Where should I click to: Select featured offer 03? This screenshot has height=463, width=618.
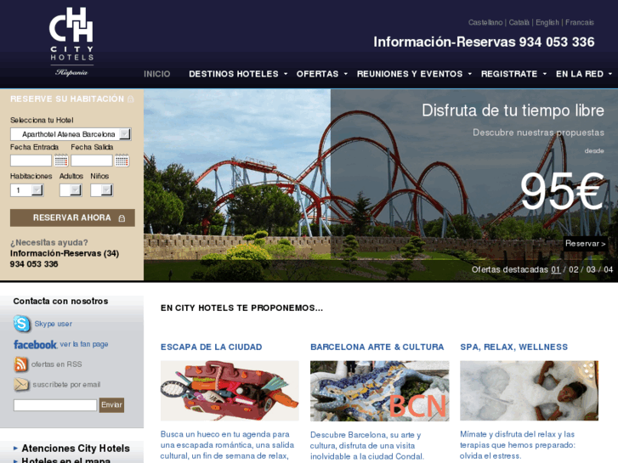[591, 269]
